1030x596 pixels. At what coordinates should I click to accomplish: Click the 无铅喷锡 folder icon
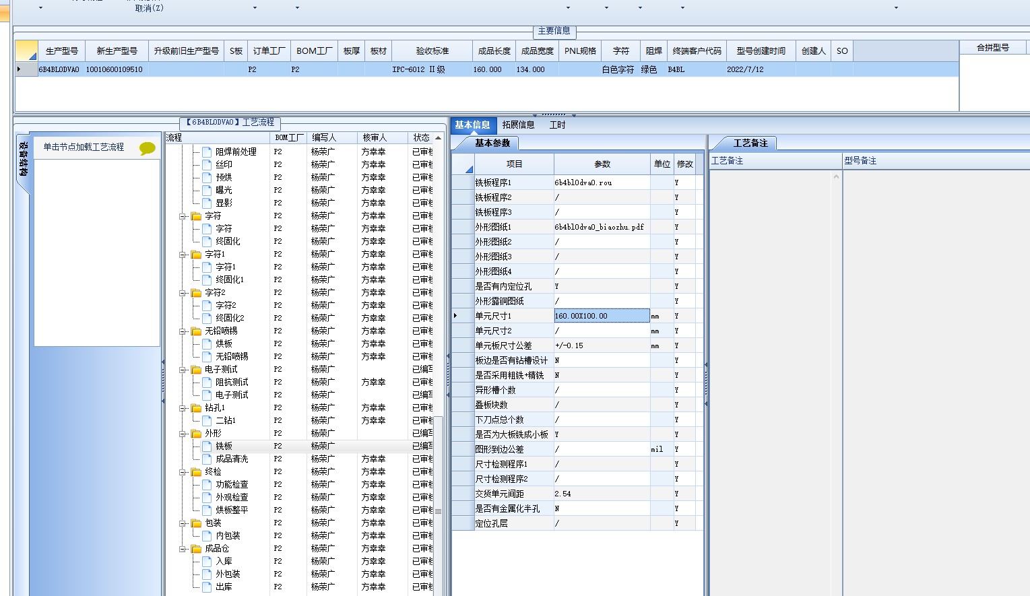(197, 331)
